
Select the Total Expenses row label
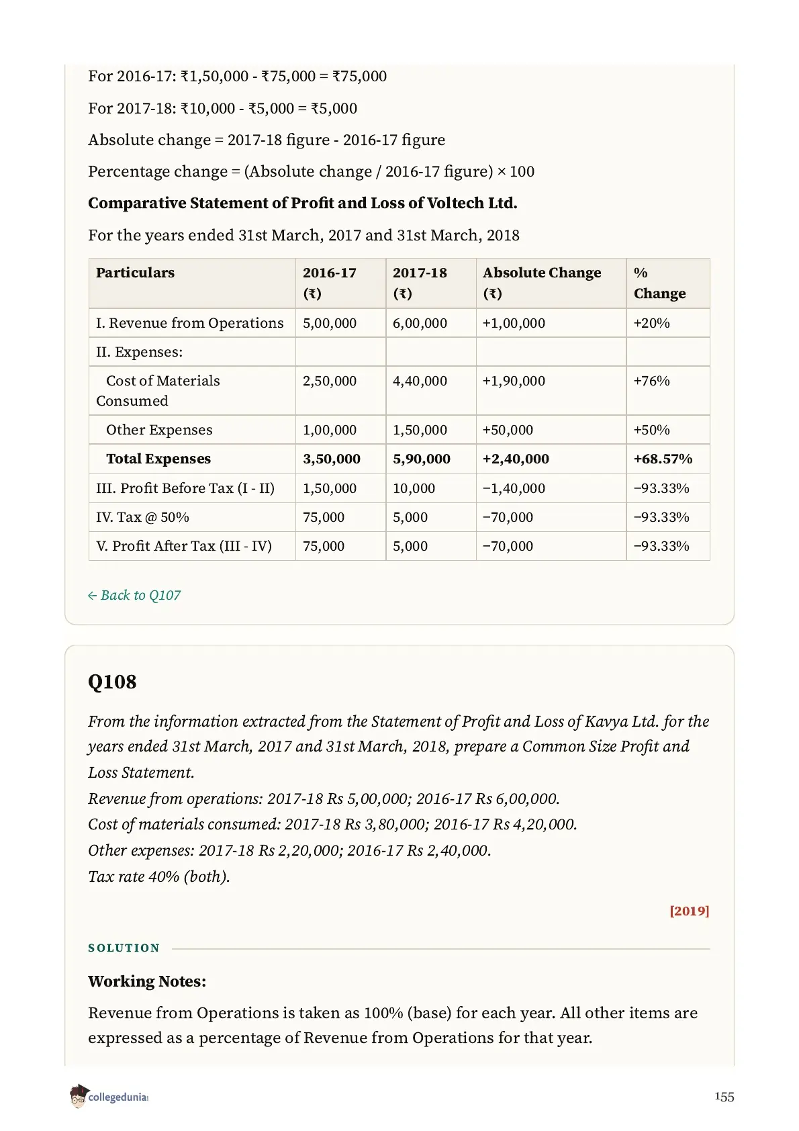(x=158, y=459)
